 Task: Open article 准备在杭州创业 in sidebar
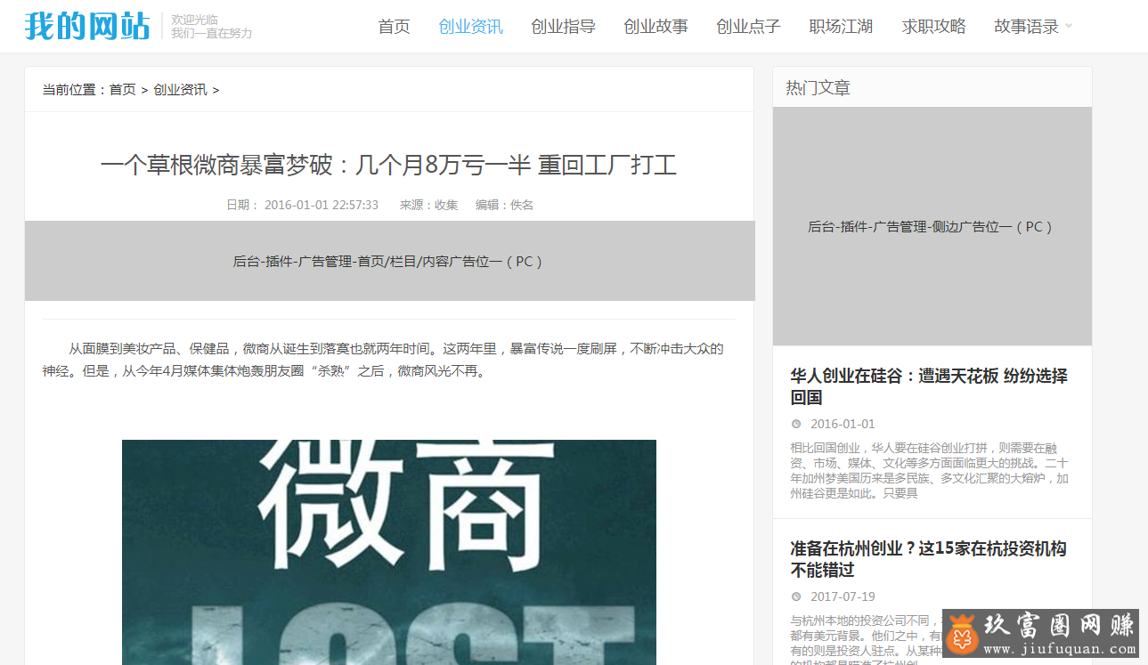point(928,559)
